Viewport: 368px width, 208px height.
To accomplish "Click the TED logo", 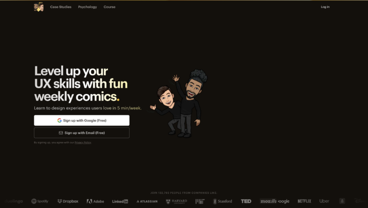I will coord(246,201).
